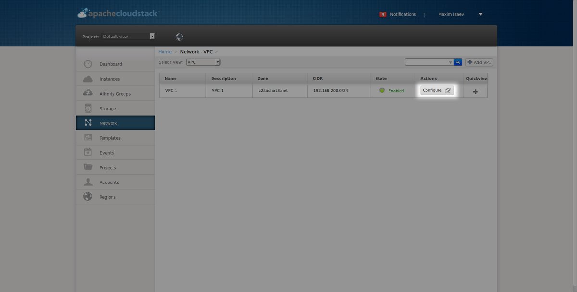Viewport: 577px width, 292px height.
Task: Open the Projects section
Action: pyautogui.click(x=115, y=168)
